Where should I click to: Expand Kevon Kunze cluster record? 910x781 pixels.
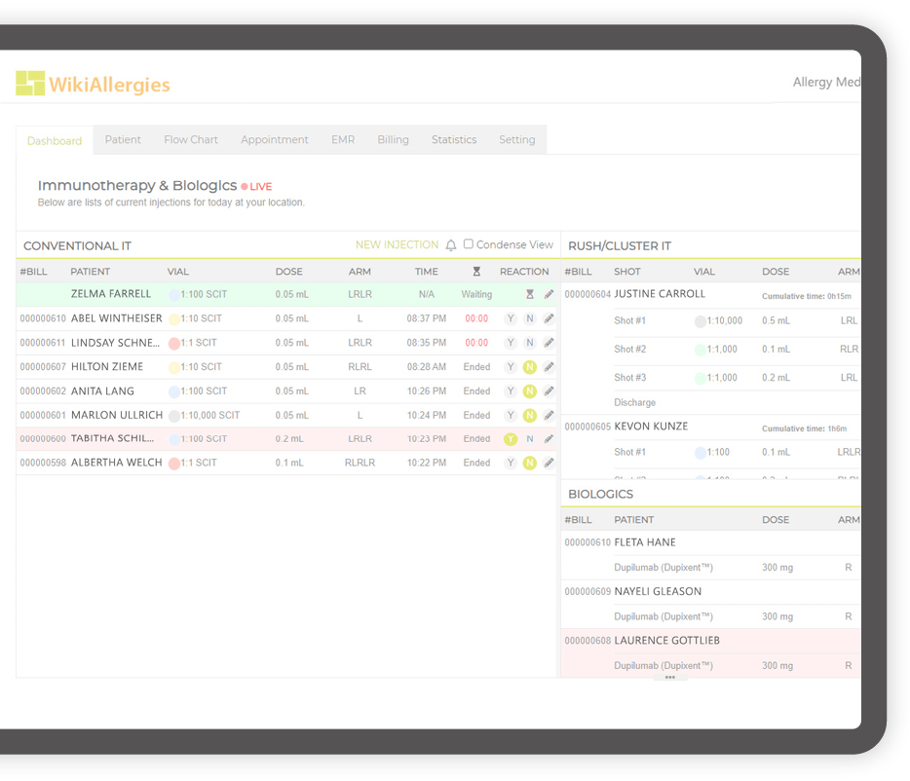[651, 427]
